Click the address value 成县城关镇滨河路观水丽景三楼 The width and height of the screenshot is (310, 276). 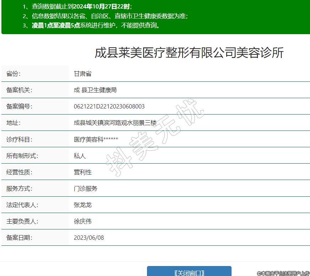coord(115,123)
